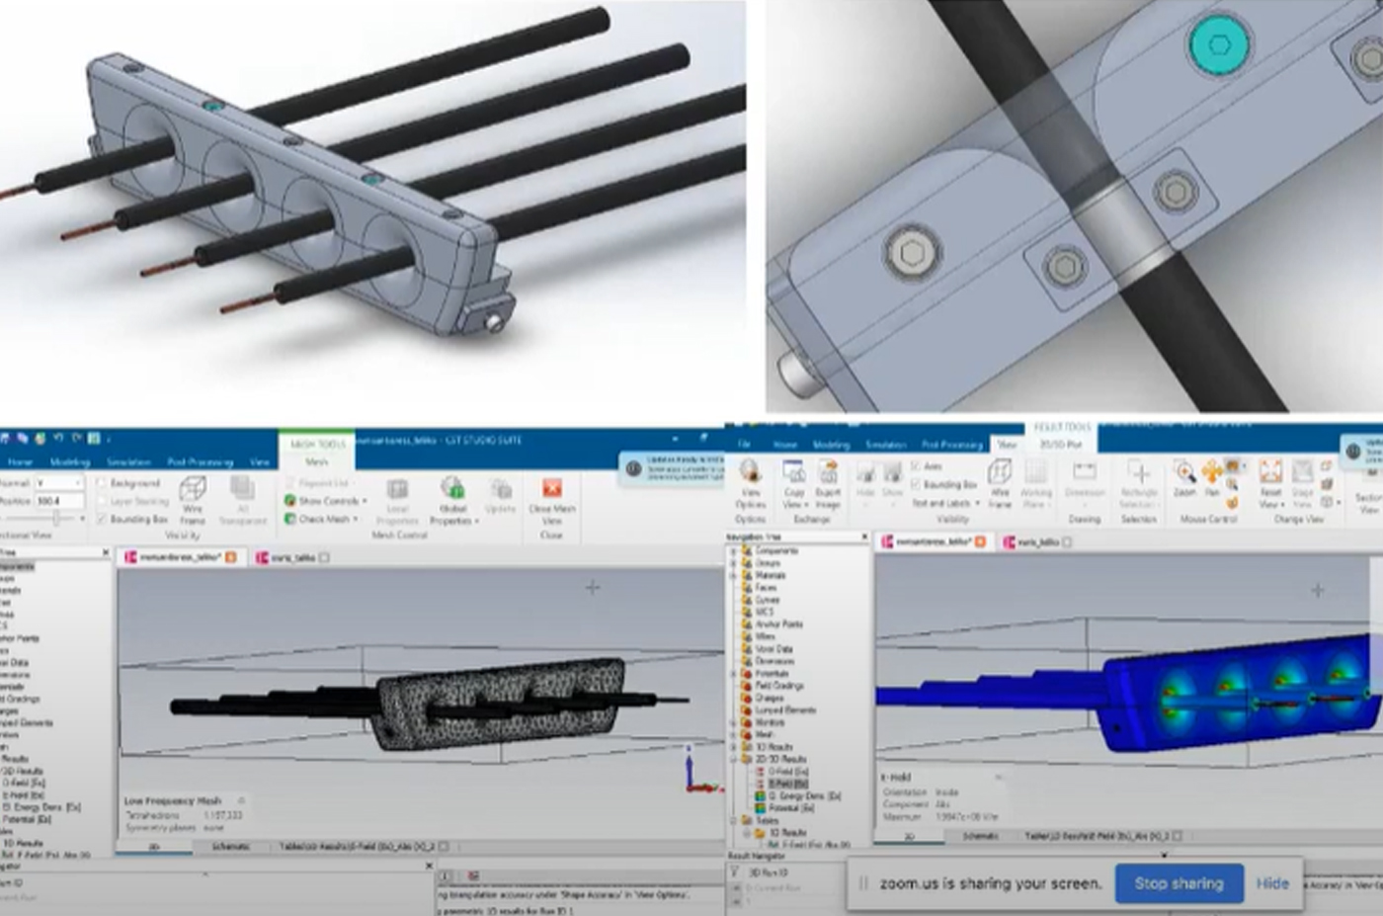Open the Check Mesh dropdown
Screen dimensions: 1383x916
click(x=321, y=519)
